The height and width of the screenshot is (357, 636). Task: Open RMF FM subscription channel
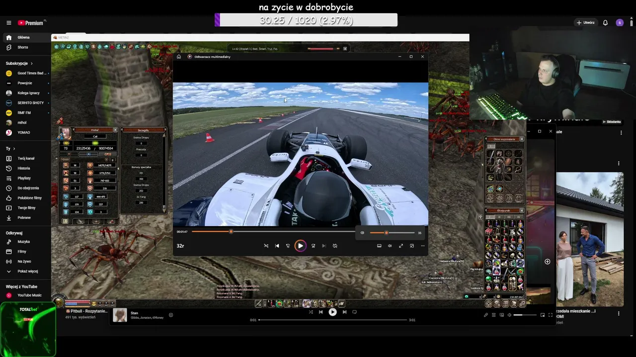click(x=27, y=113)
